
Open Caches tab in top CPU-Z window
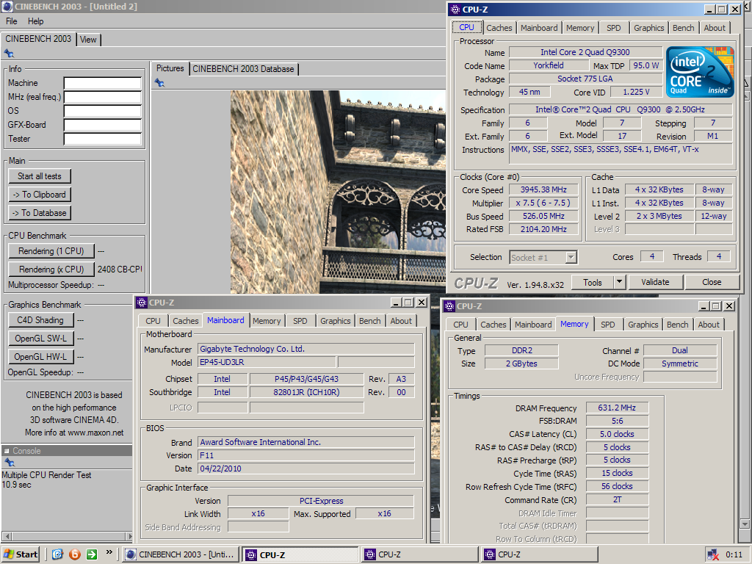point(499,28)
